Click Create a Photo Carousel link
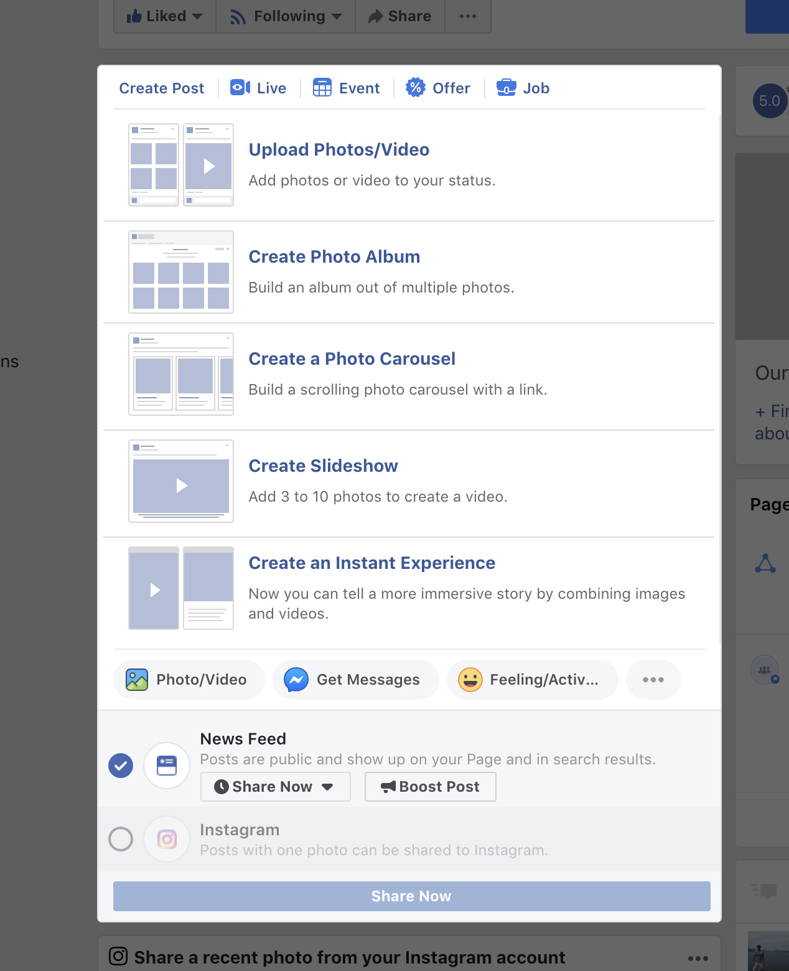 tap(352, 359)
